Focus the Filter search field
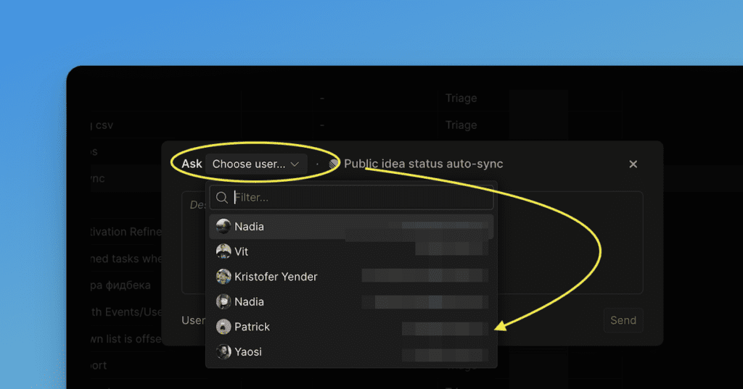This screenshot has width=743, height=389. tap(359, 198)
